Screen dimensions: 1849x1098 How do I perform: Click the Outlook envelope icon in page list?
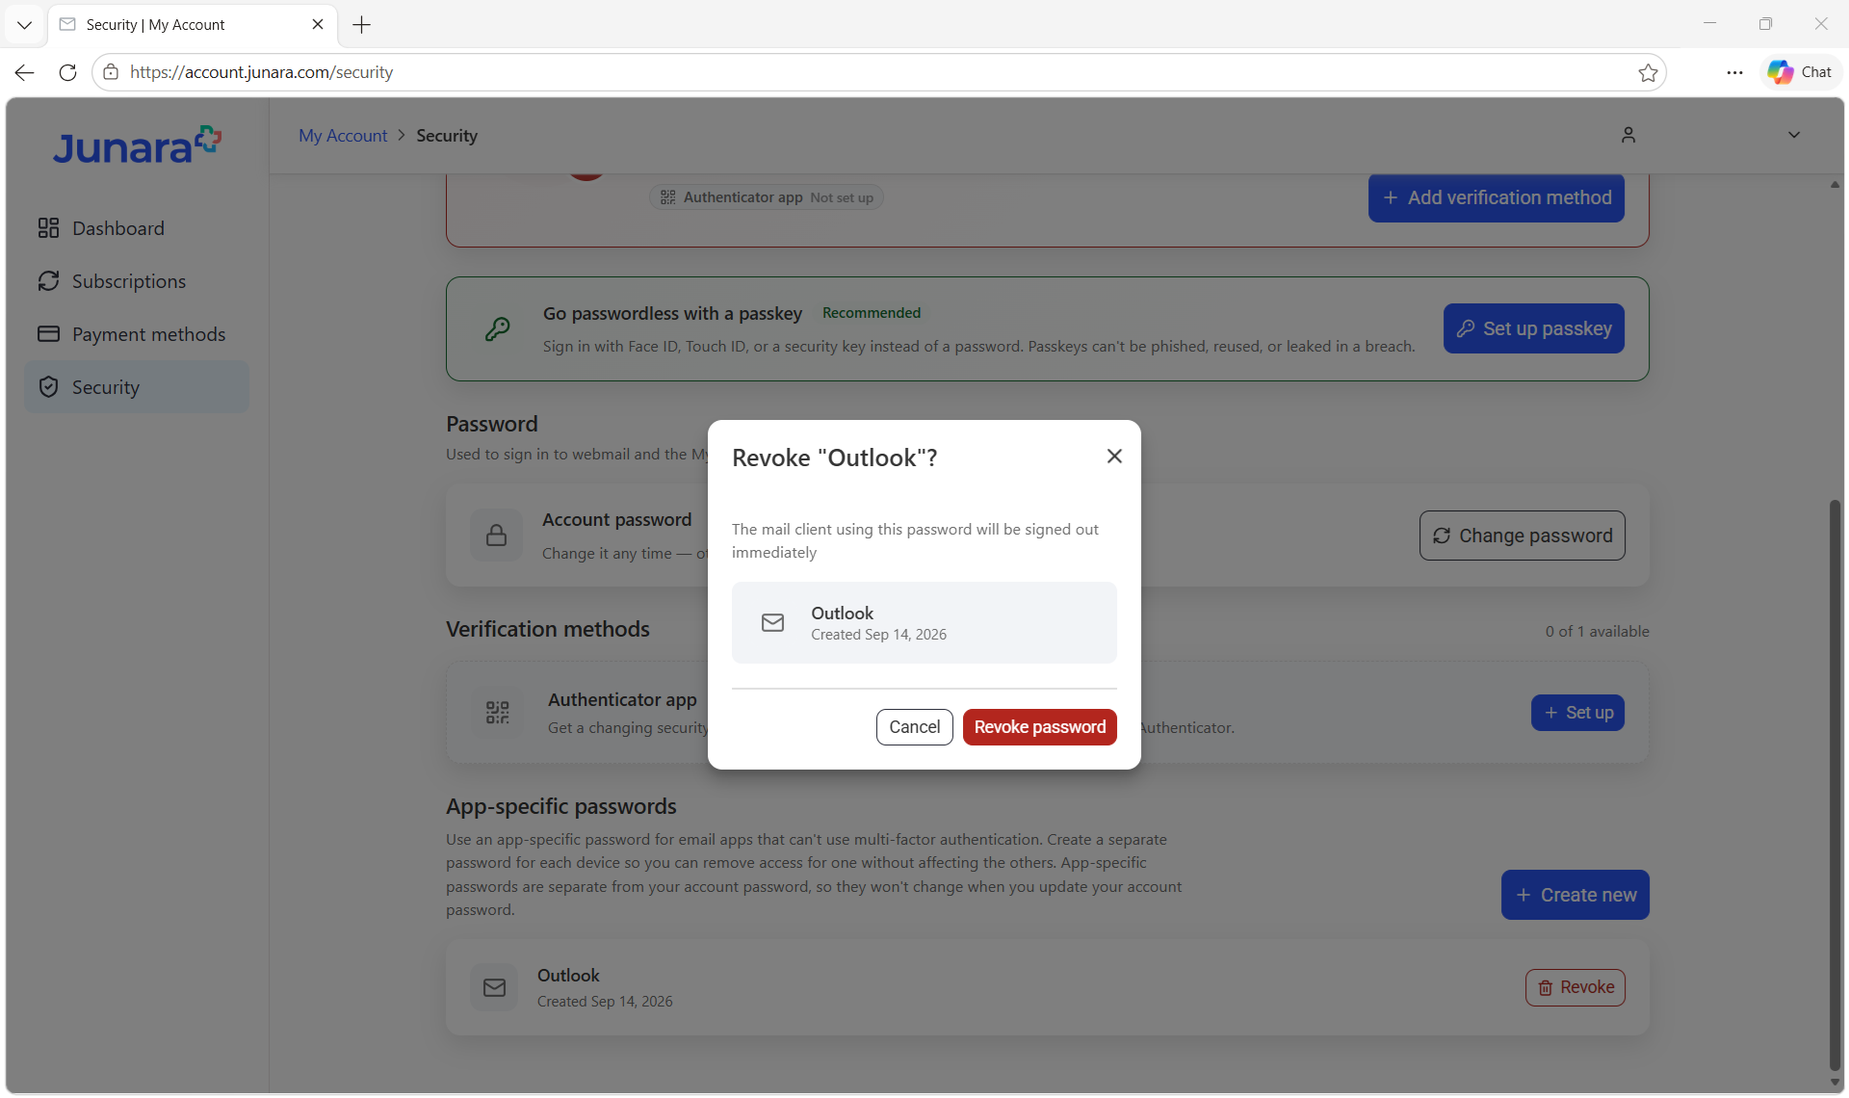click(495, 988)
